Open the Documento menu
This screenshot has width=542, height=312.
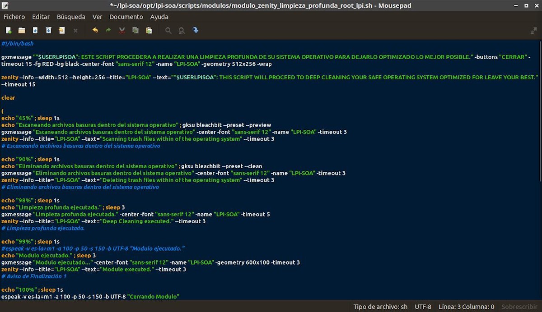pos(126,17)
